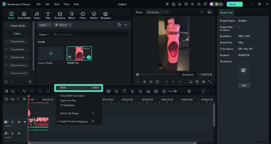271x144 pixels.
Task: Choose Paste from the context menu
Action: pyautogui.click(x=79, y=88)
